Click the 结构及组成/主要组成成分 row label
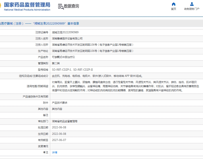 point(34,76)
